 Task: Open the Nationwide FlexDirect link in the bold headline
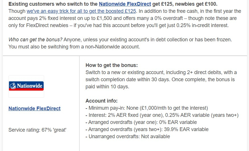pos(125,4)
